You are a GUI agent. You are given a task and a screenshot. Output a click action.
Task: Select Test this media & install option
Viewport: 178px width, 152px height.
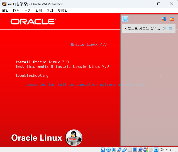click(62, 66)
